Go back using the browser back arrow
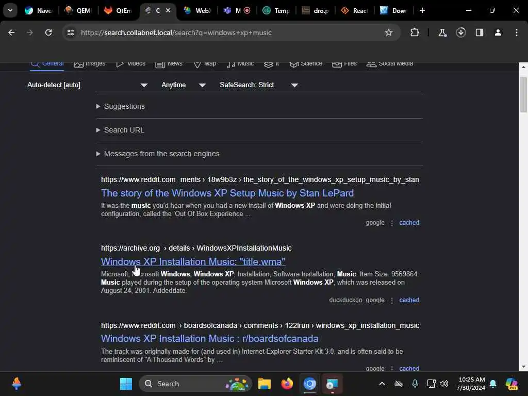This screenshot has width=528, height=396. coord(11,32)
